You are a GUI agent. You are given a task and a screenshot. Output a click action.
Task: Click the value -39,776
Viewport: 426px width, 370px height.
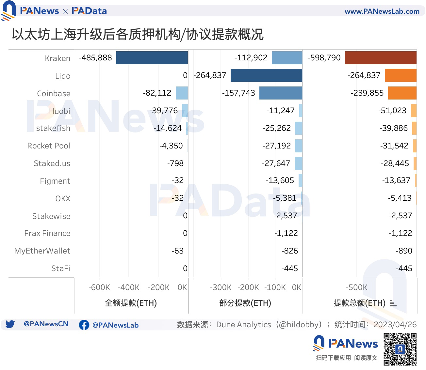tap(164, 111)
